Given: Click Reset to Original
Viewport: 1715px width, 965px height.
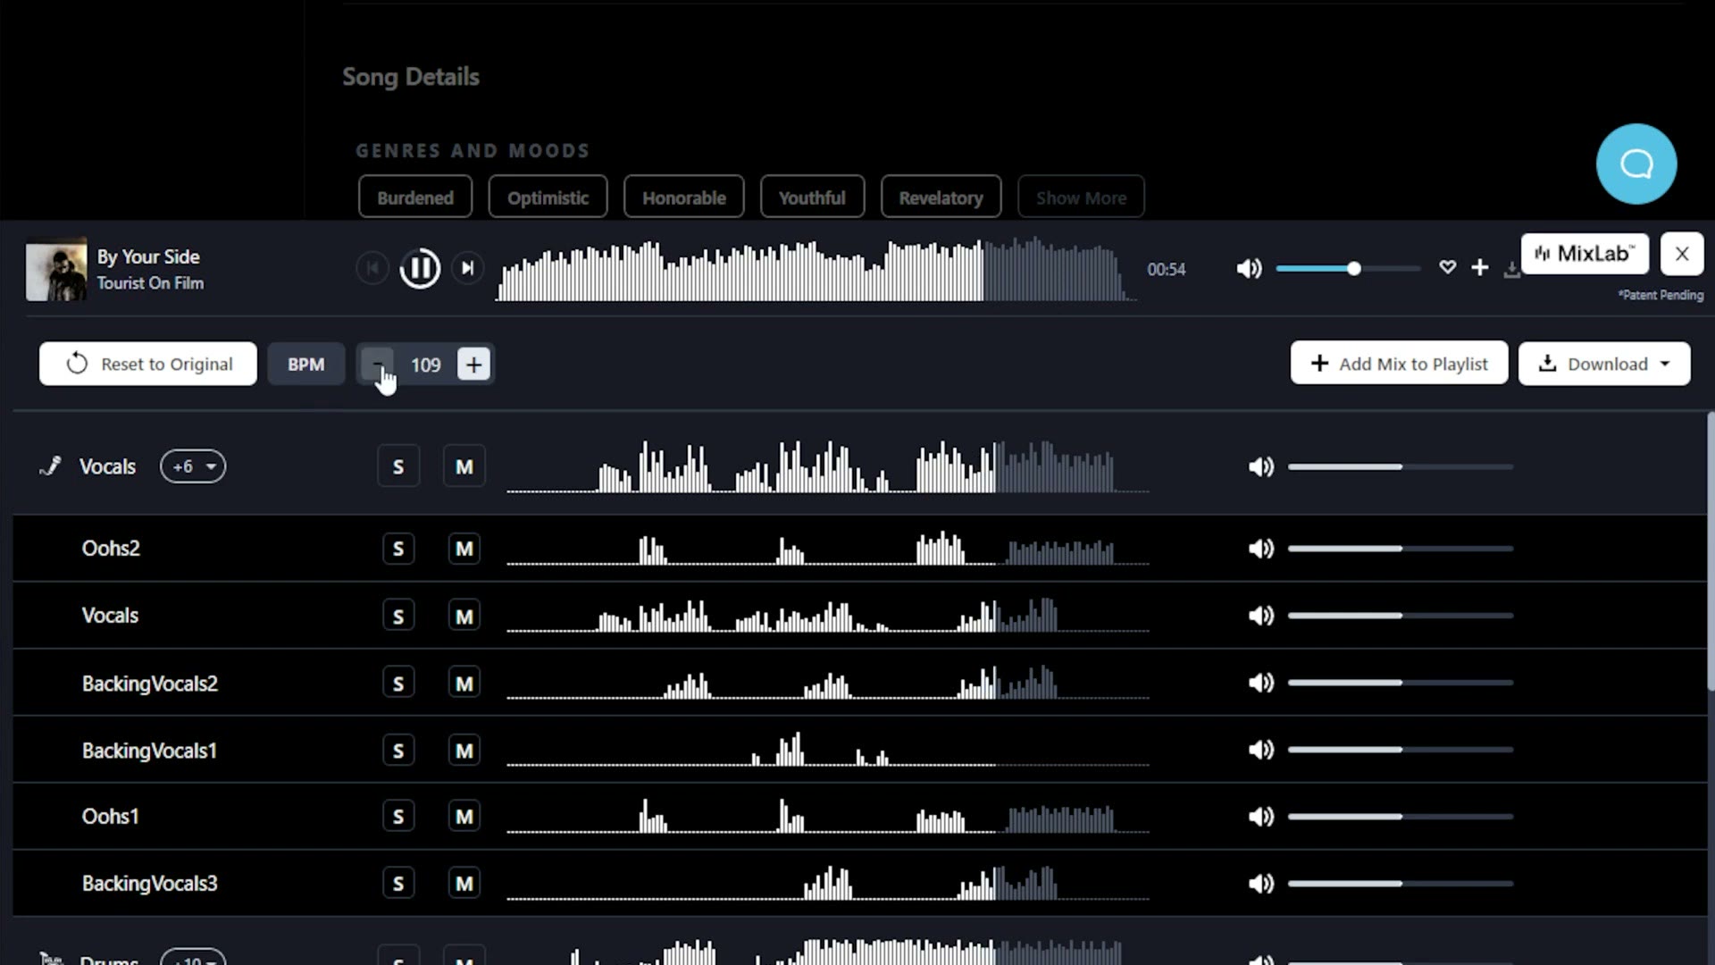Looking at the screenshot, I should coord(148,364).
